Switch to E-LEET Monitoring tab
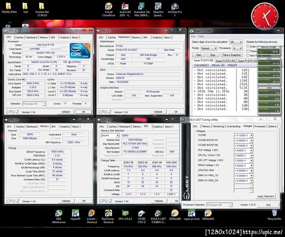 218,126
